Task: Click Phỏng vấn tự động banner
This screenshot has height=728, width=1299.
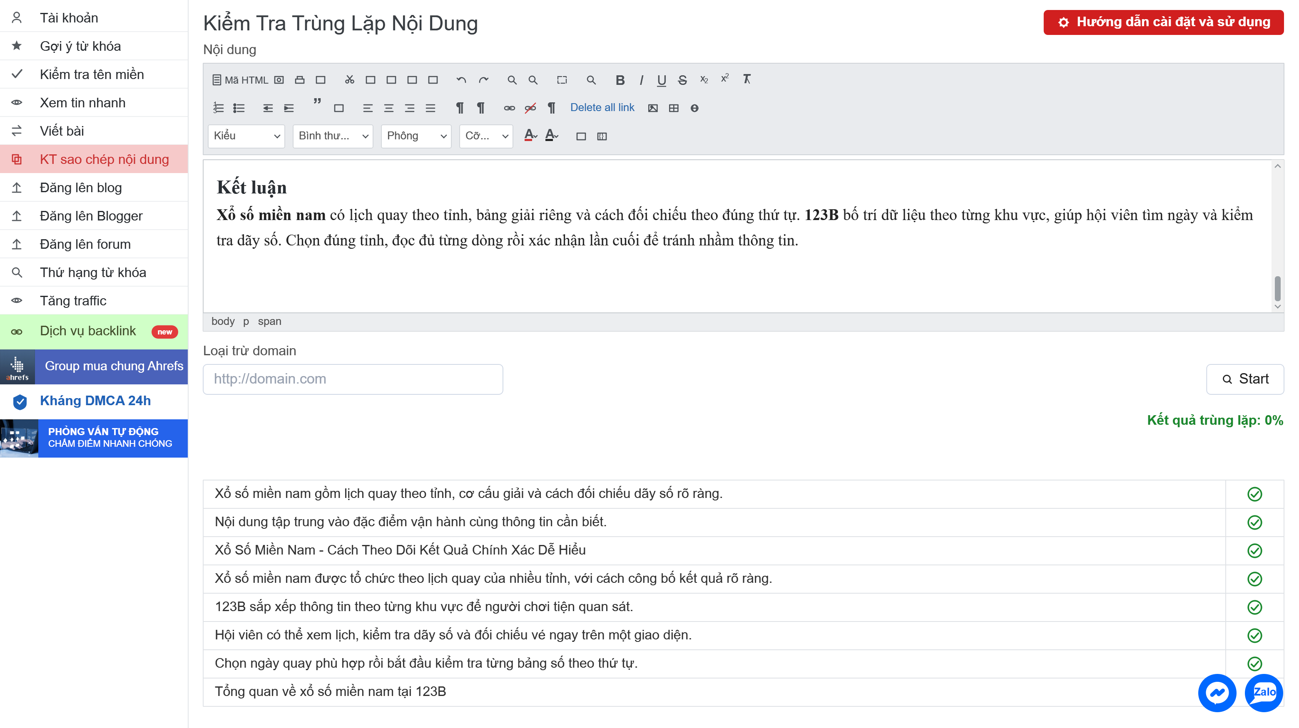Action: 94,438
